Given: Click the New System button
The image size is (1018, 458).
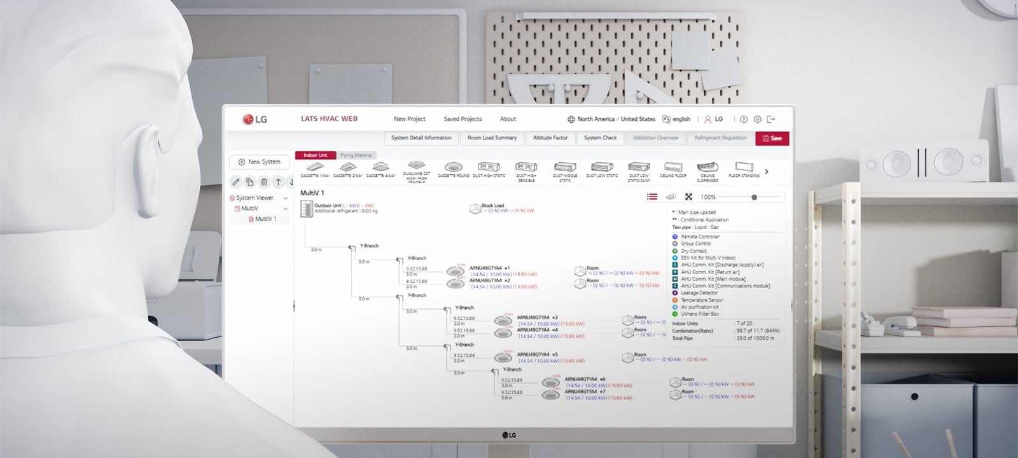Looking at the screenshot, I should (x=259, y=162).
